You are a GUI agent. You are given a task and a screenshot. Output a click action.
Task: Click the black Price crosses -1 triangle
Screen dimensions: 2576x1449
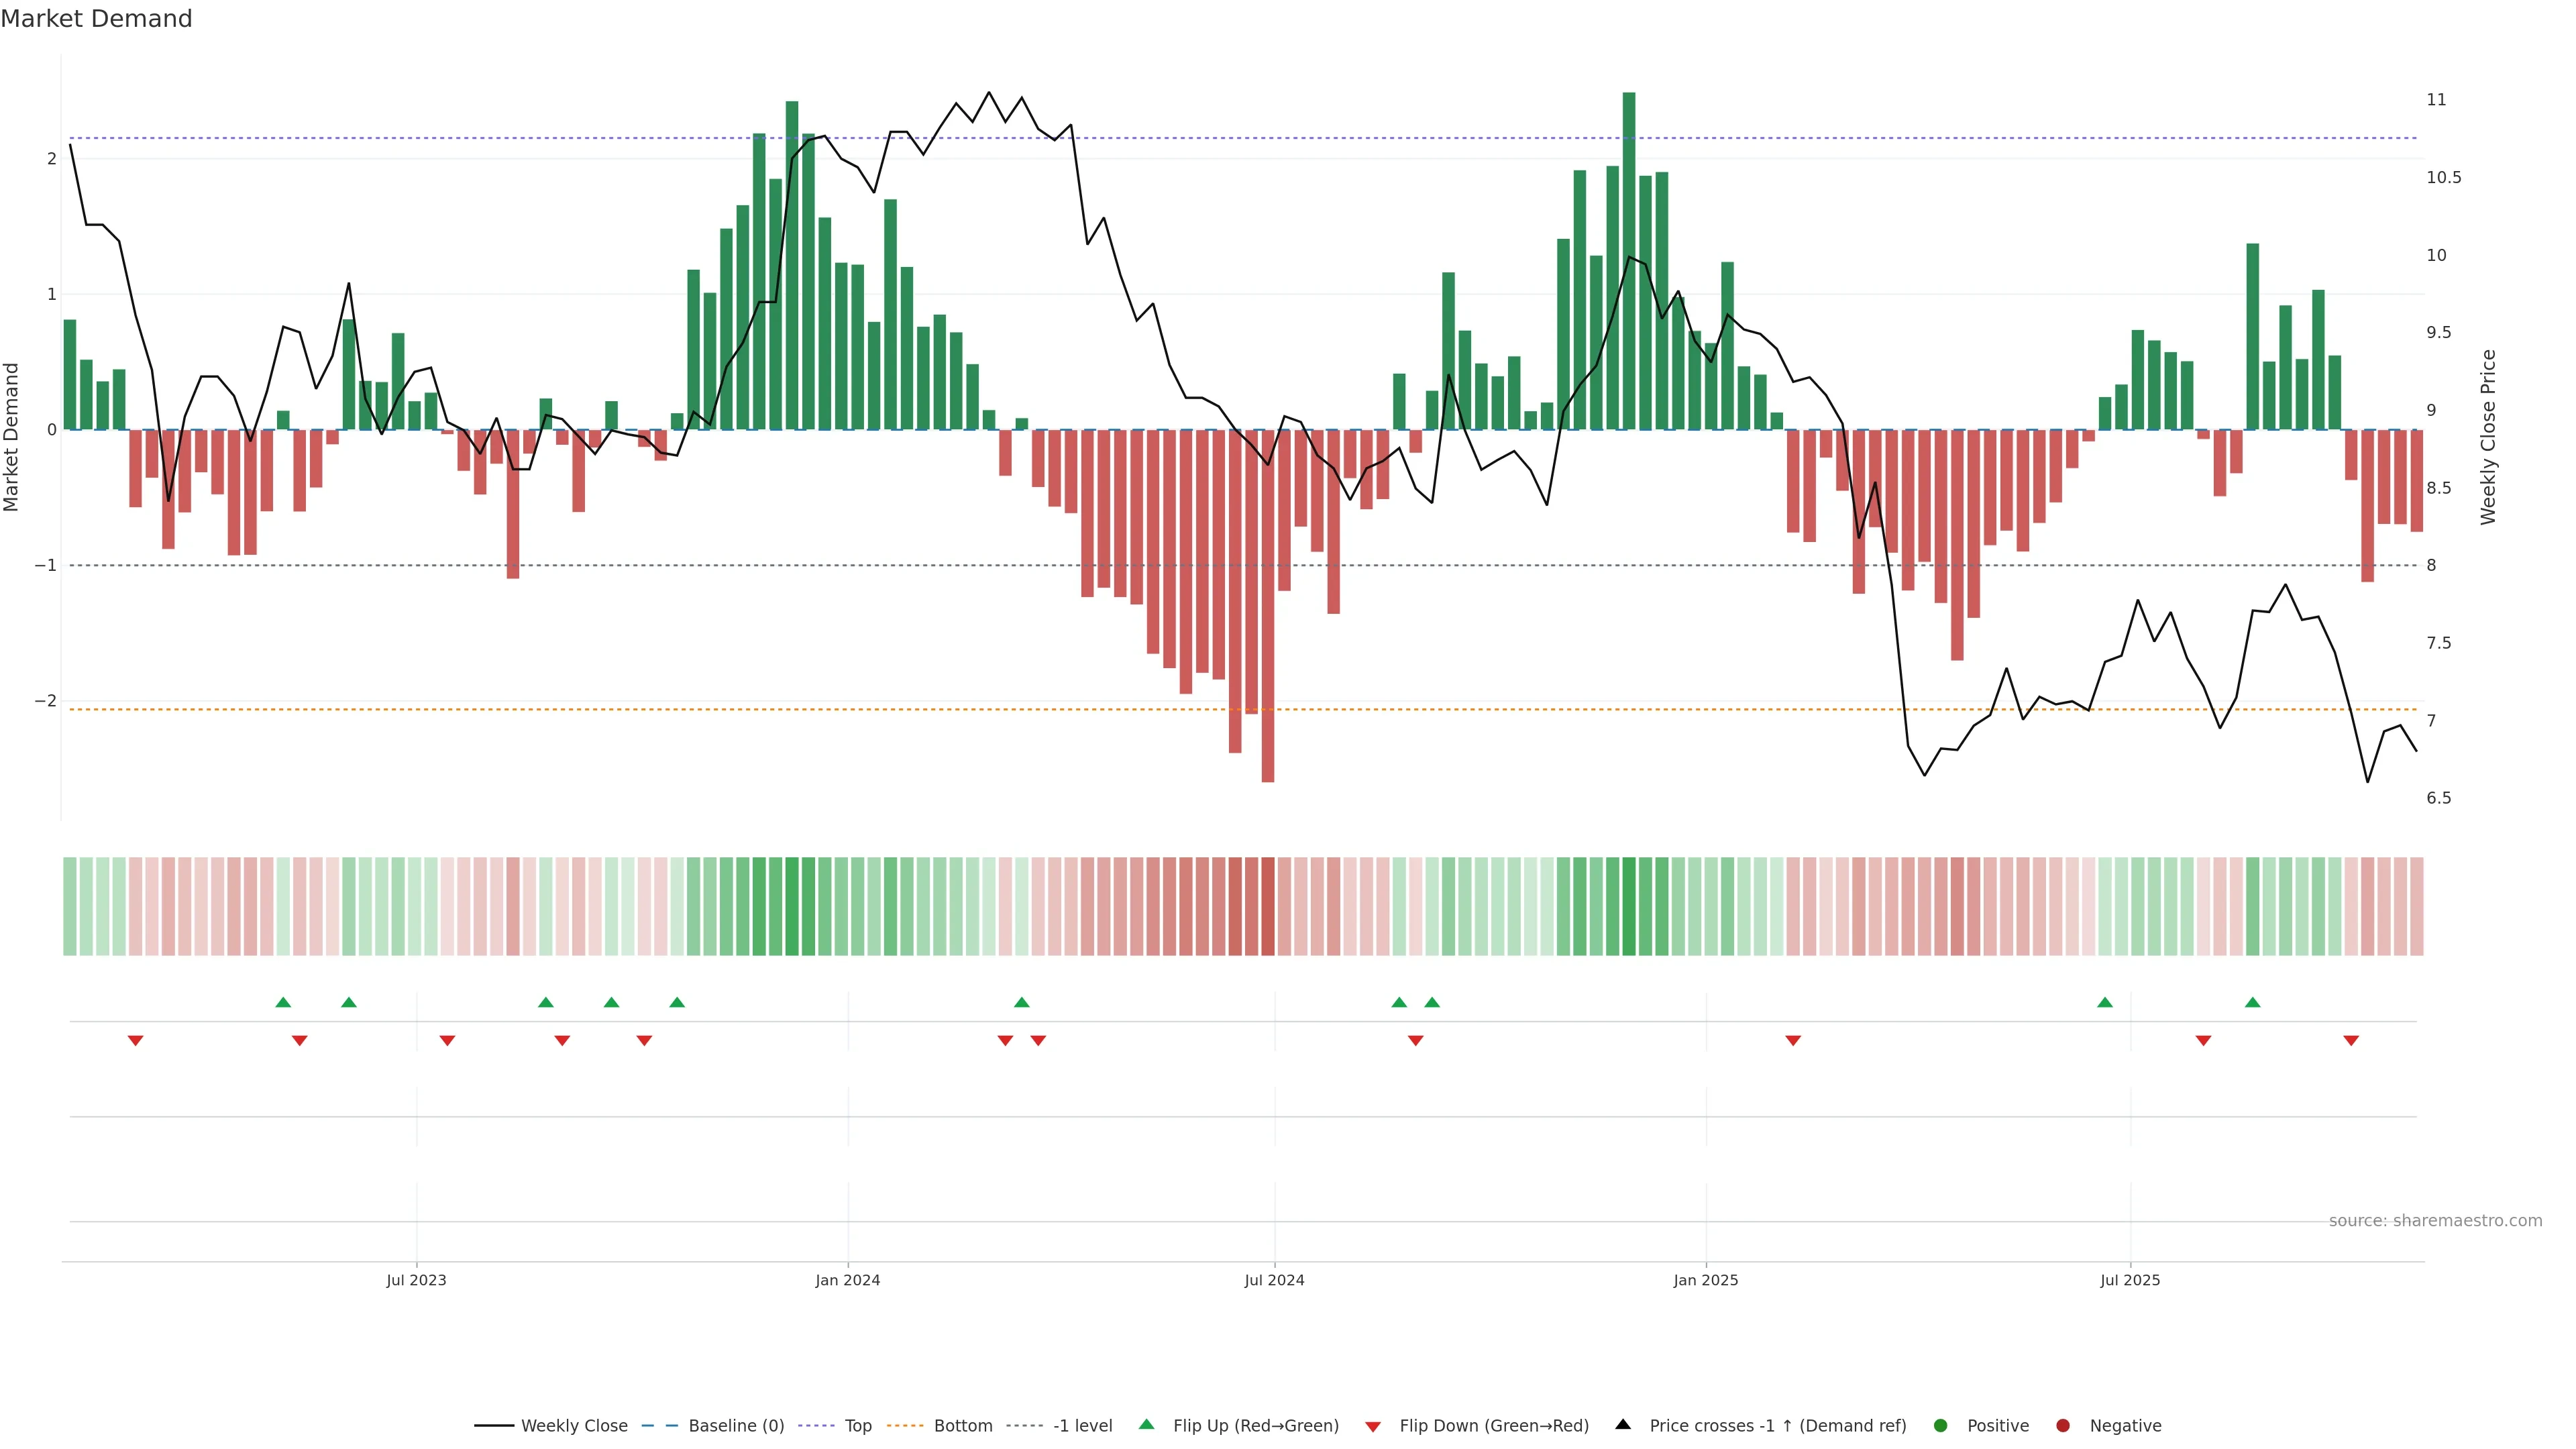point(1623,1424)
